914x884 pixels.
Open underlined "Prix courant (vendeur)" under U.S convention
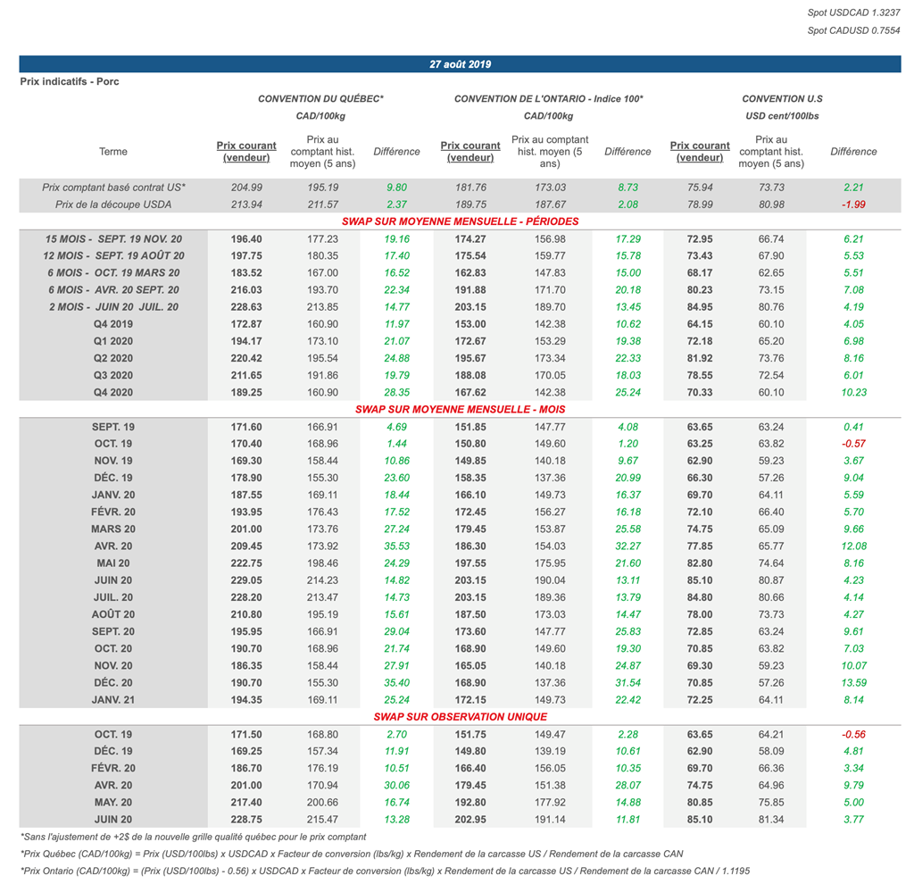coord(700,152)
